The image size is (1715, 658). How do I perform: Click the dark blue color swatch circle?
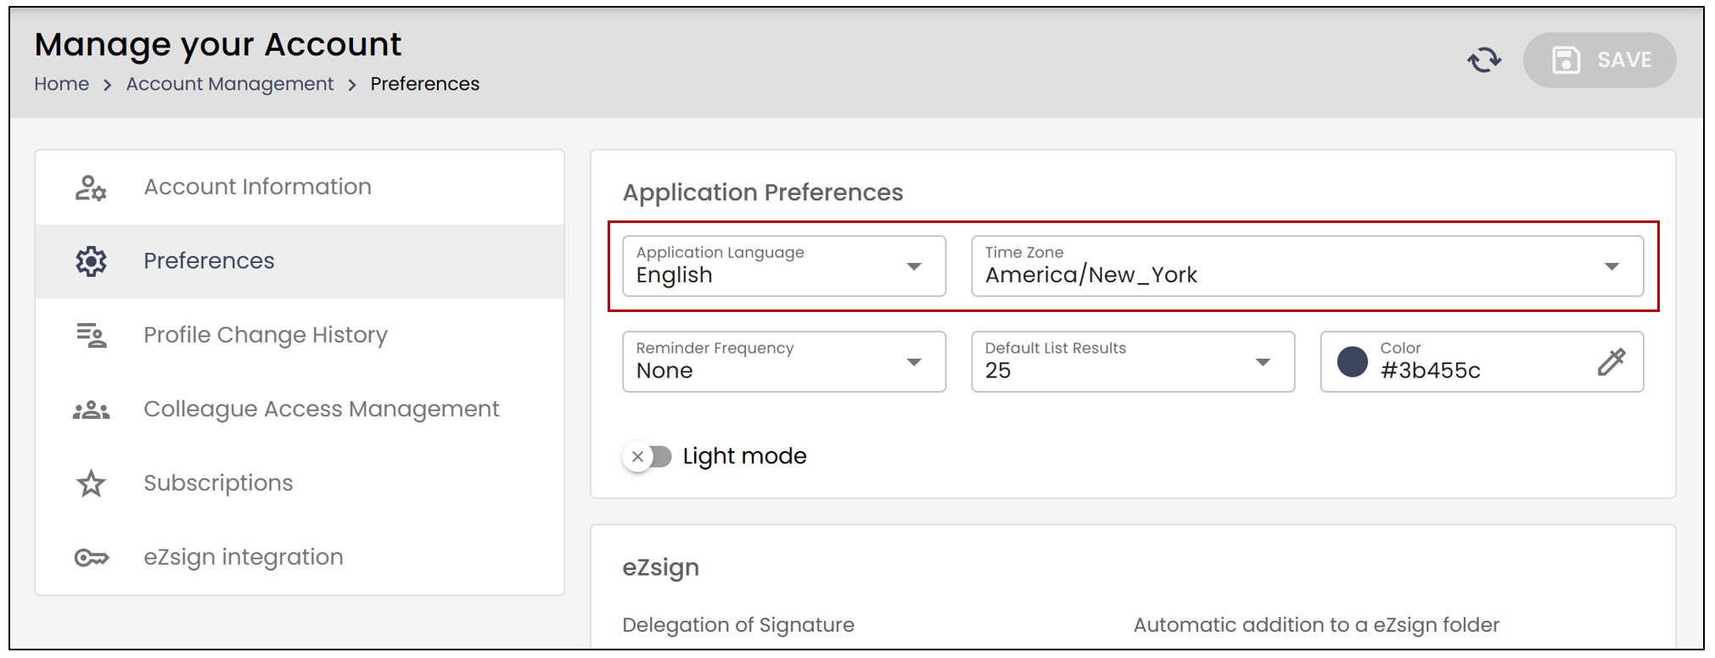[1353, 362]
